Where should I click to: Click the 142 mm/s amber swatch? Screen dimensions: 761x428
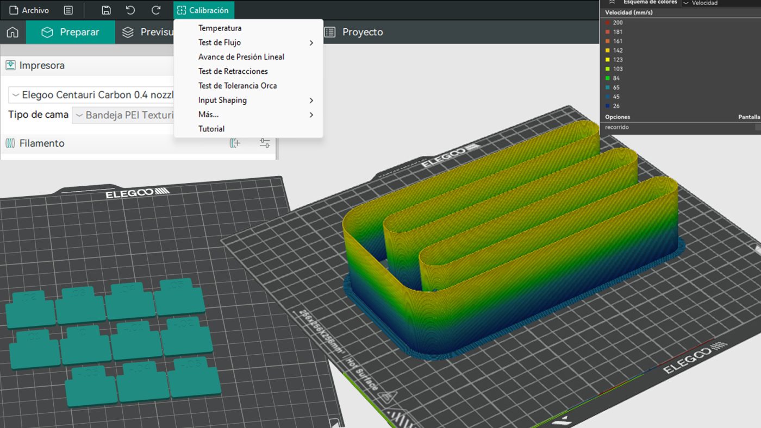pyautogui.click(x=608, y=51)
